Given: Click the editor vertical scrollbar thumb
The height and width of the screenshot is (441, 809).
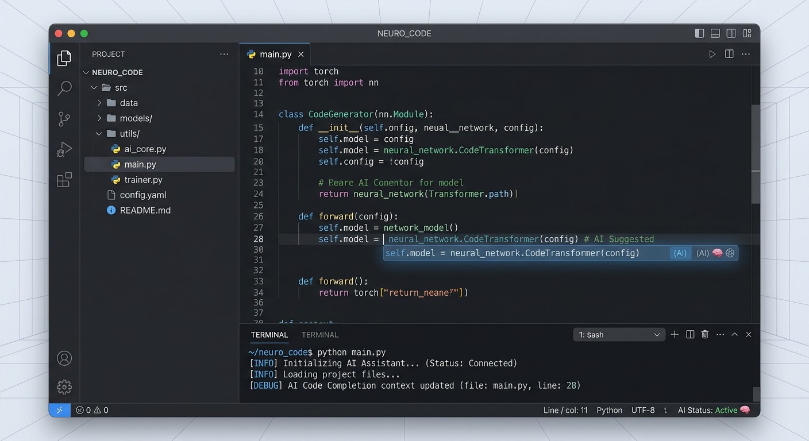Looking at the screenshot, I should click(756, 154).
